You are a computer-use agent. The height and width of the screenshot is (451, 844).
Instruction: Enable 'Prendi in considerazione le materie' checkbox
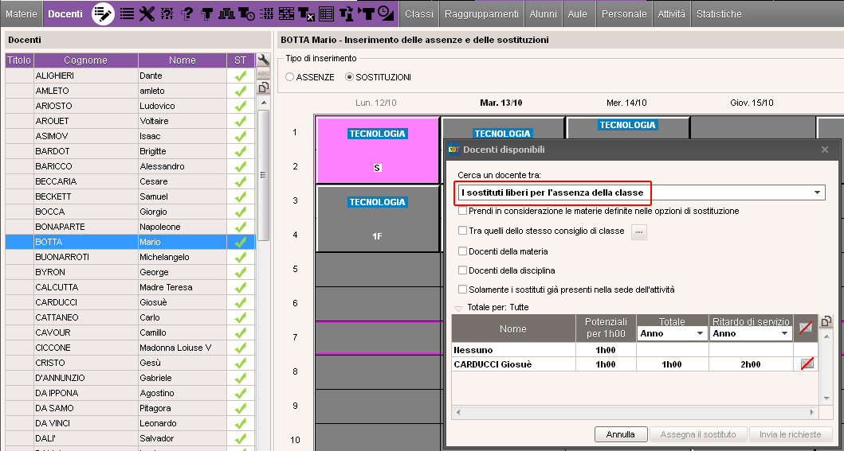click(462, 211)
